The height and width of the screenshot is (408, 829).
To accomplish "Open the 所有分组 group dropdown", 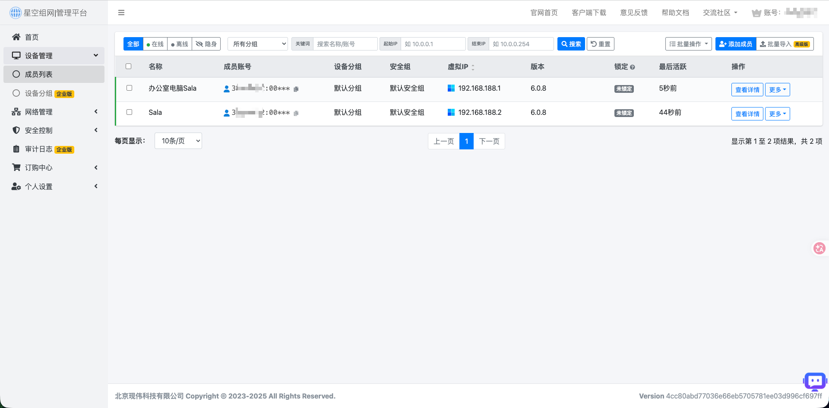I will coord(258,44).
